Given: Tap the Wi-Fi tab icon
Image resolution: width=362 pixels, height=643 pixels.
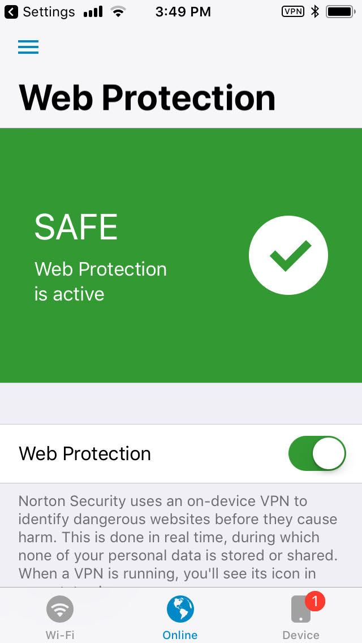Looking at the screenshot, I should [x=59, y=610].
